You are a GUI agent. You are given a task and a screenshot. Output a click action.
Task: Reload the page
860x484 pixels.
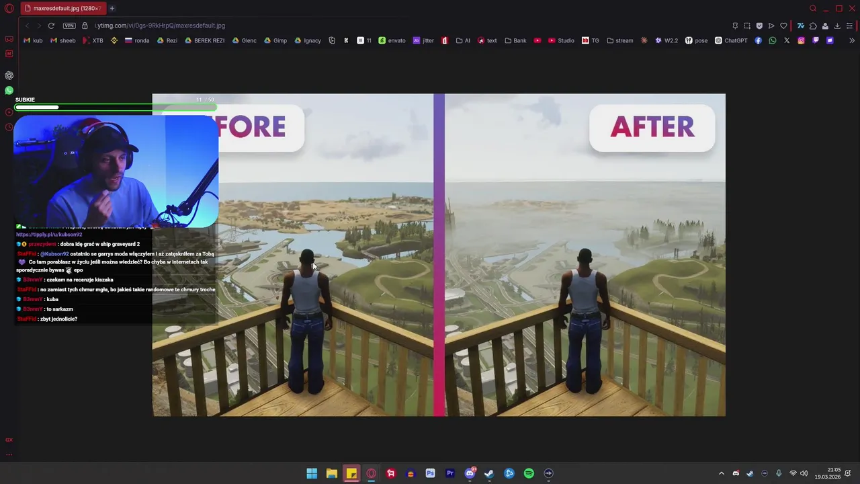[51, 26]
